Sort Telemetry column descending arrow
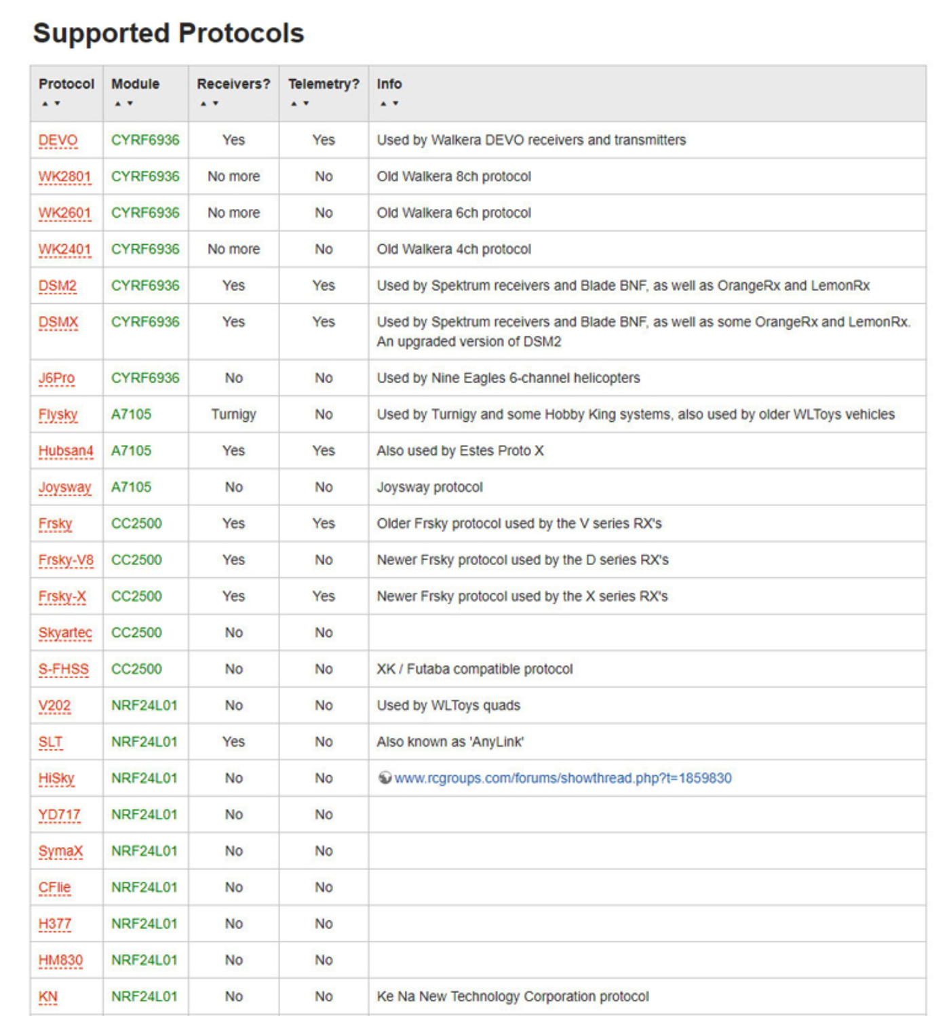 tap(307, 104)
